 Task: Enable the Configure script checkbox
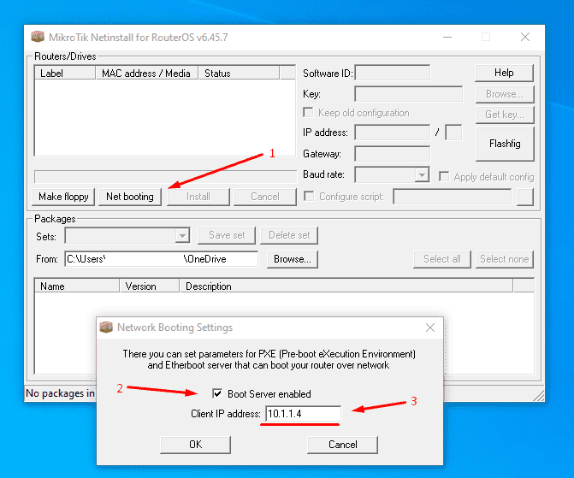309,197
